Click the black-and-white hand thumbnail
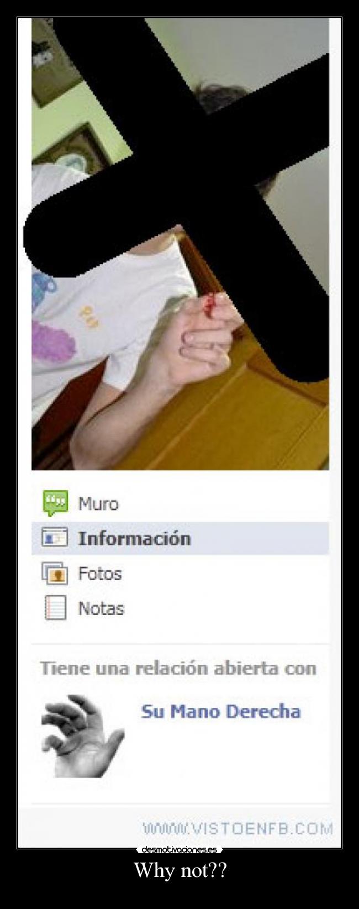 [x=83, y=736]
